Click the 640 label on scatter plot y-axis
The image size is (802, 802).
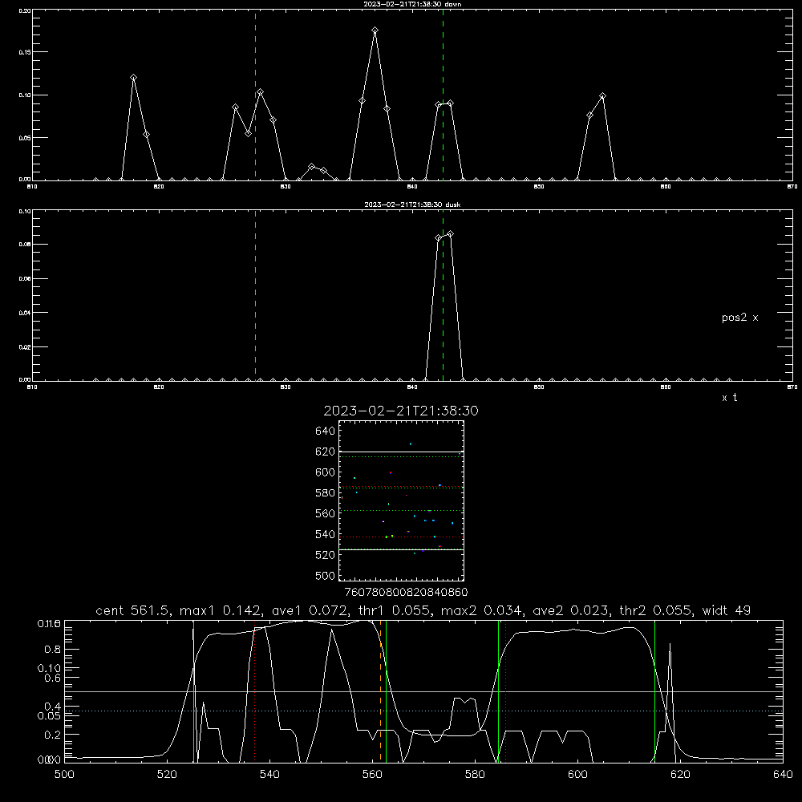coord(326,431)
